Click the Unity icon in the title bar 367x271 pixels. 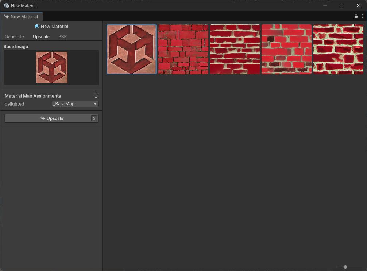pyautogui.click(x=6, y=5)
